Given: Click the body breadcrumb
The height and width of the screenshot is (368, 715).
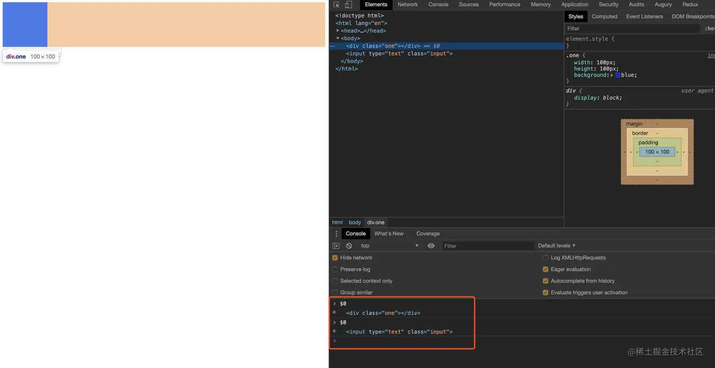Looking at the screenshot, I should click(355, 223).
